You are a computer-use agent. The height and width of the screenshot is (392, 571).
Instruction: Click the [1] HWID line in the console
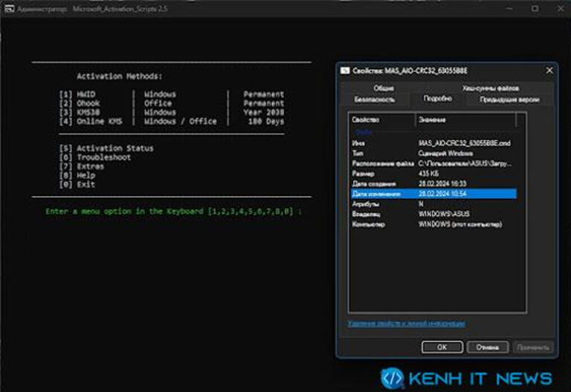[172, 94]
